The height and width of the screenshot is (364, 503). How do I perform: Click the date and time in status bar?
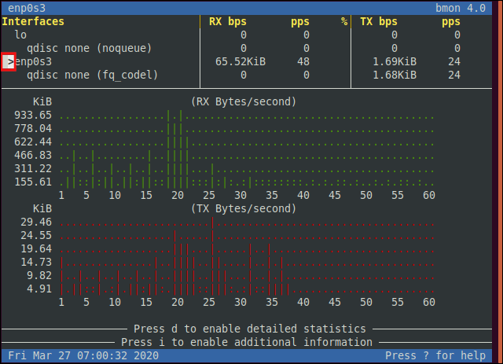click(x=83, y=355)
